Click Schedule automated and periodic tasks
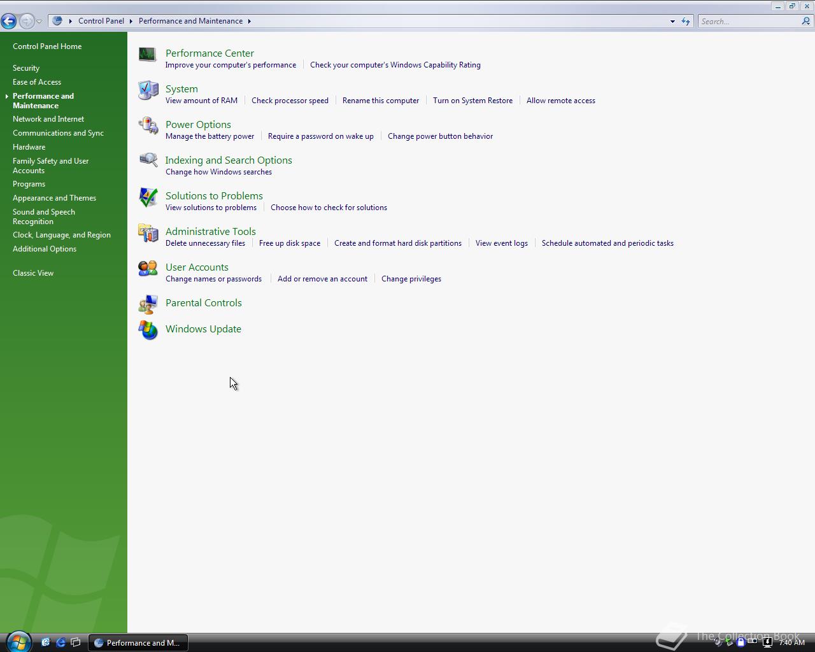This screenshot has width=815, height=652. pos(607,243)
